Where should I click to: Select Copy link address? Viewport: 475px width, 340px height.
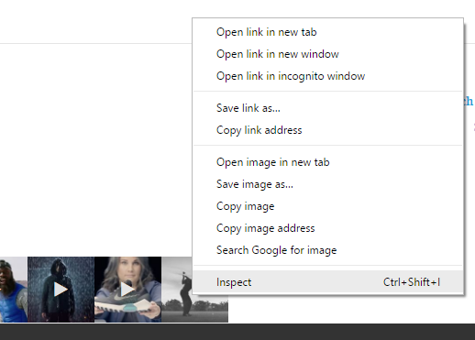tap(328, 130)
